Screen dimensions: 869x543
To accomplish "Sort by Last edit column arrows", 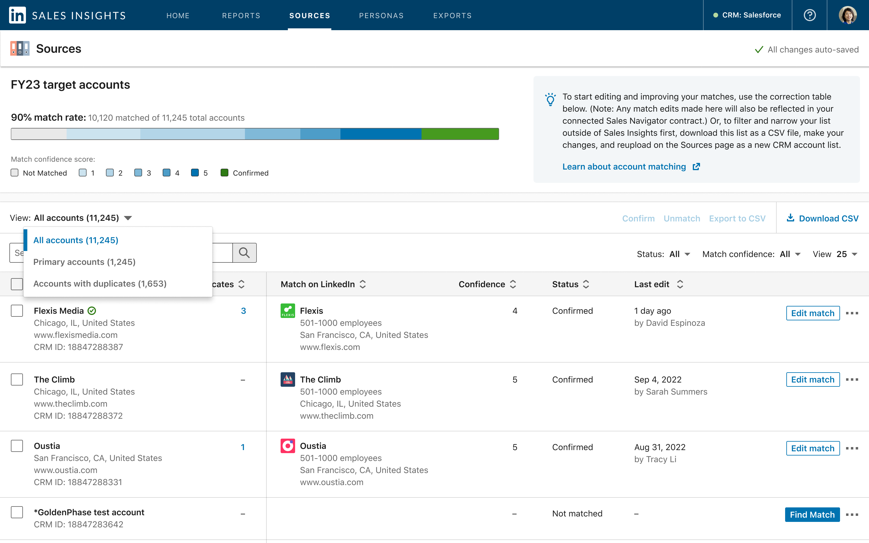I will tap(680, 284).
